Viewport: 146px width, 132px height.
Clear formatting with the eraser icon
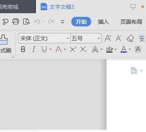click(130, 38)
